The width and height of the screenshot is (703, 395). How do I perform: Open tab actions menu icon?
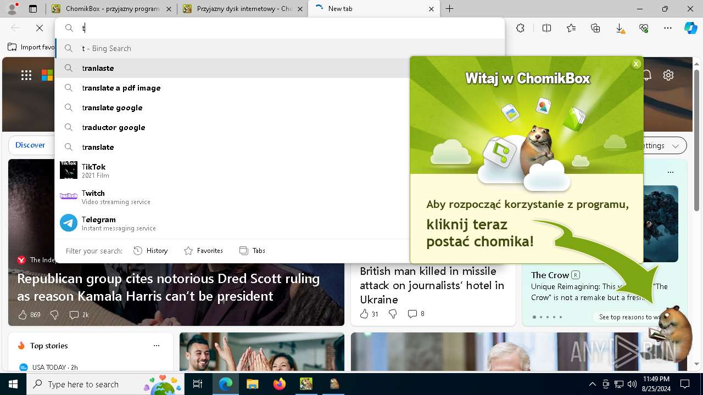point(33,9)
